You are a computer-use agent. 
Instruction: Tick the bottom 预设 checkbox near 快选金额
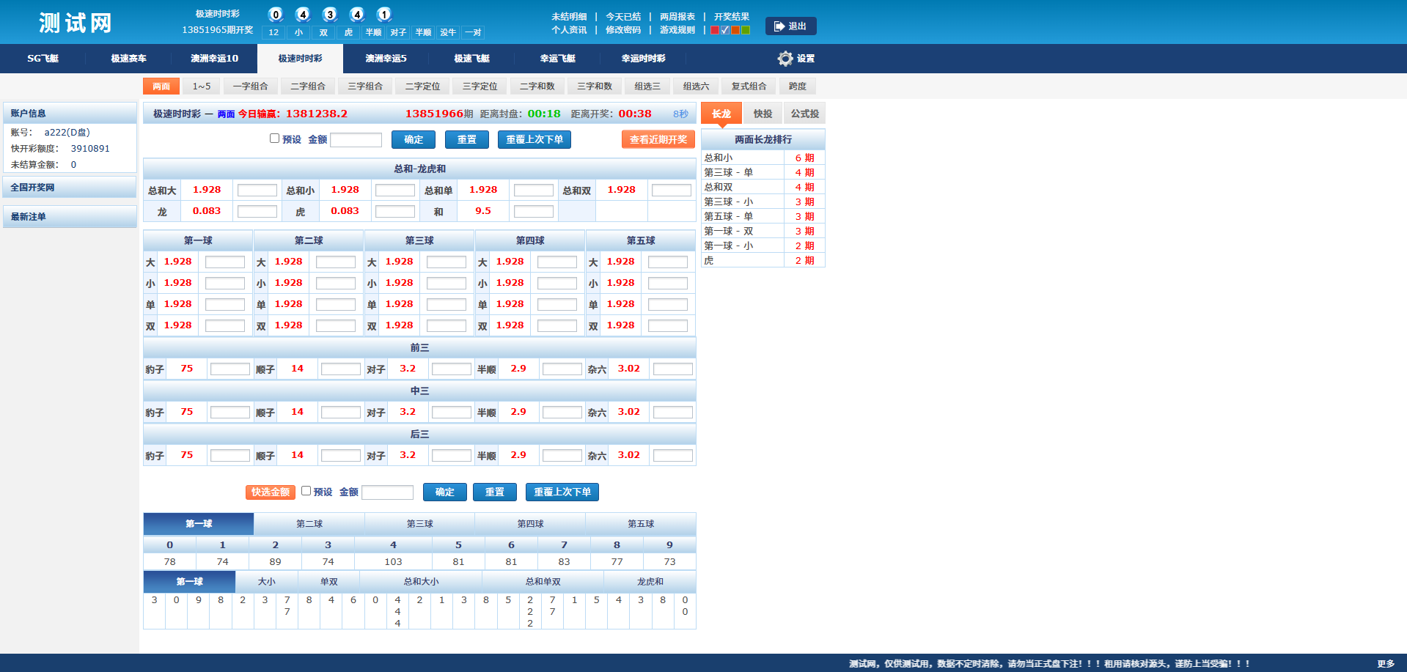[306, 491]
